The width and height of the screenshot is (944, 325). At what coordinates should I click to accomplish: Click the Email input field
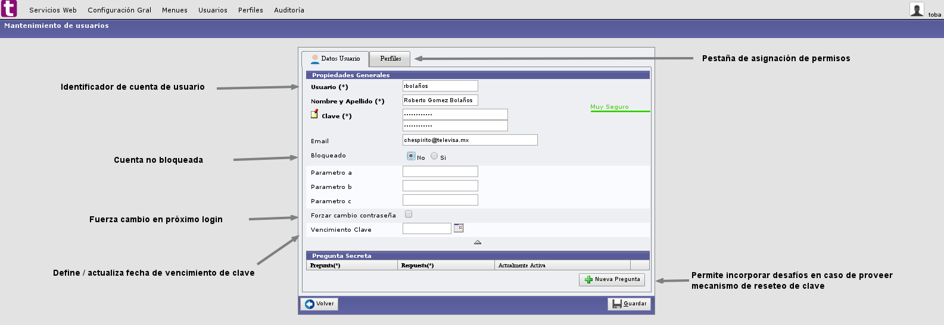(470, 140)
